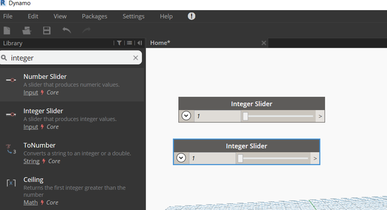Follow the Input link under Number Slider

pos(30,92)
